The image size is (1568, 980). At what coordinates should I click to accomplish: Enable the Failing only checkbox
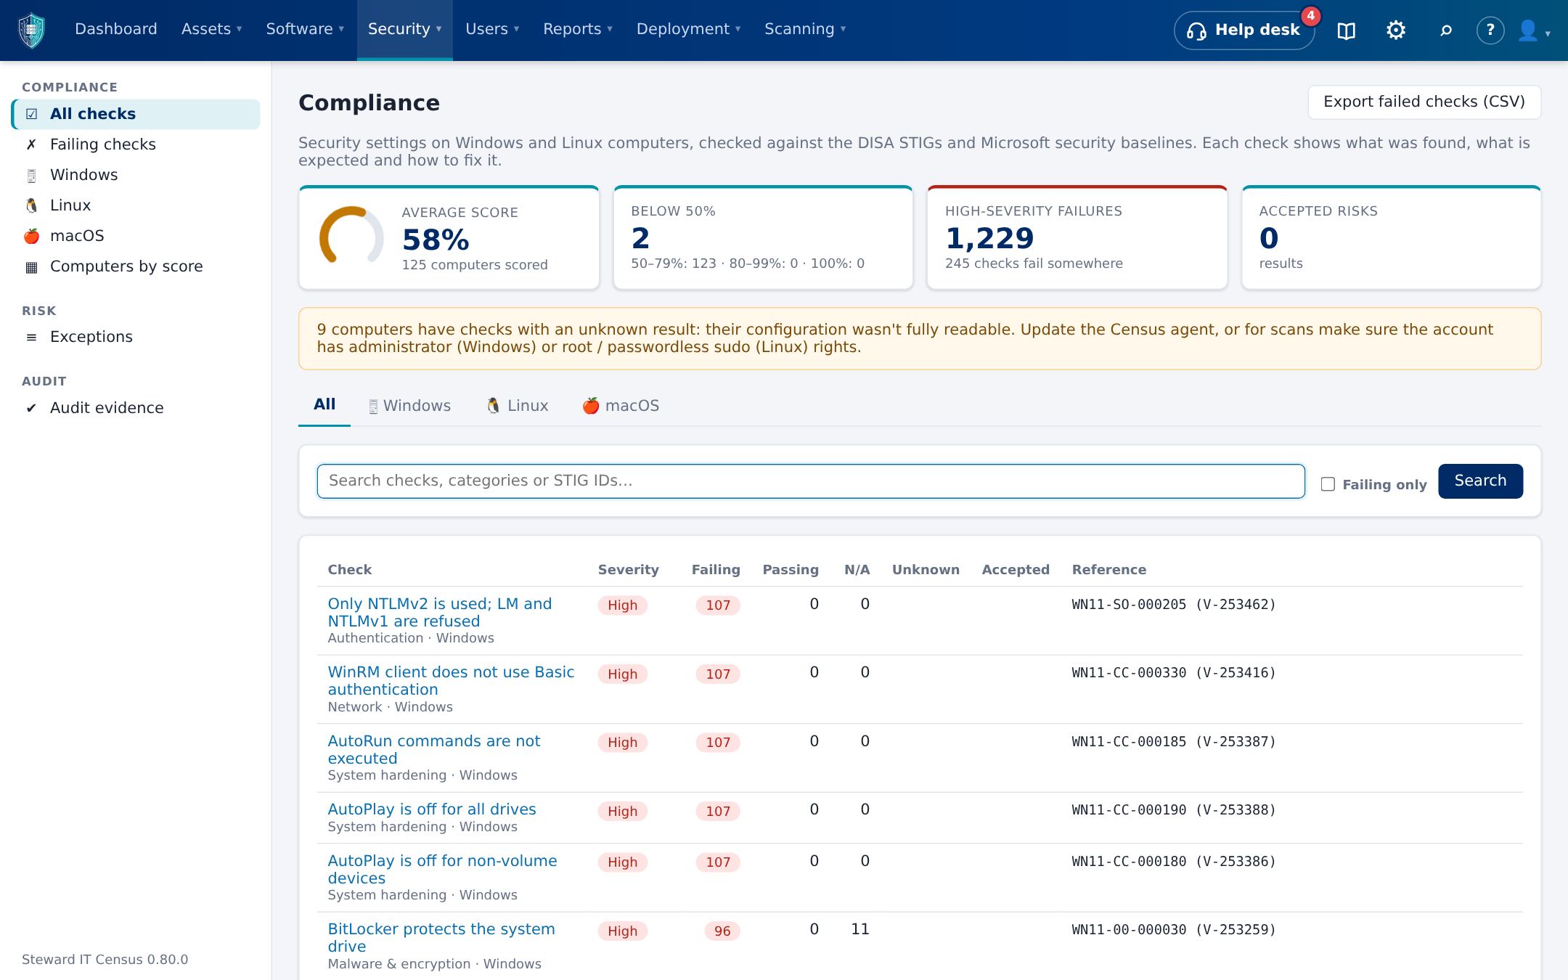[1328, 484]
